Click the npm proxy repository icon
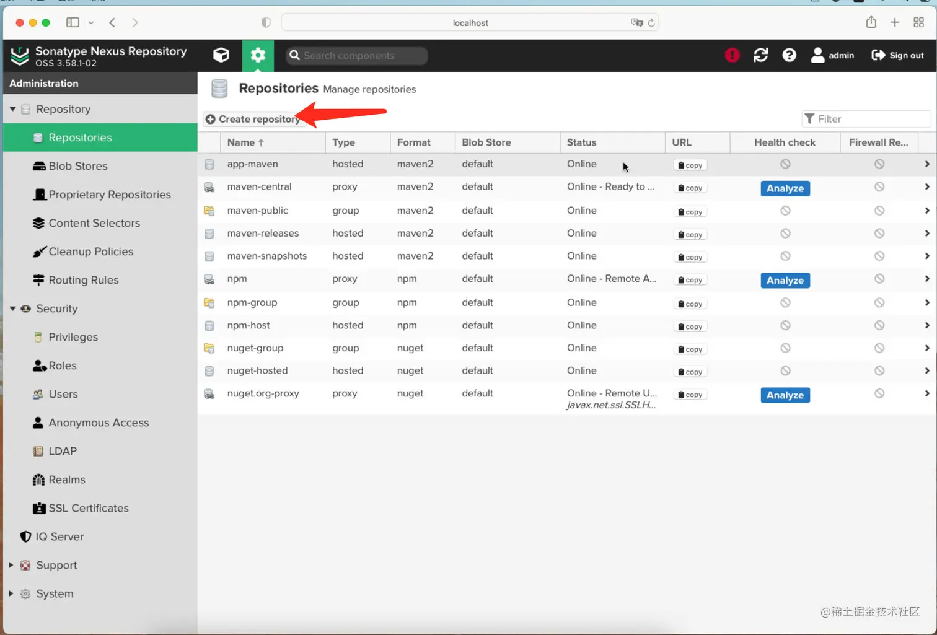 (x=209, y=279)
